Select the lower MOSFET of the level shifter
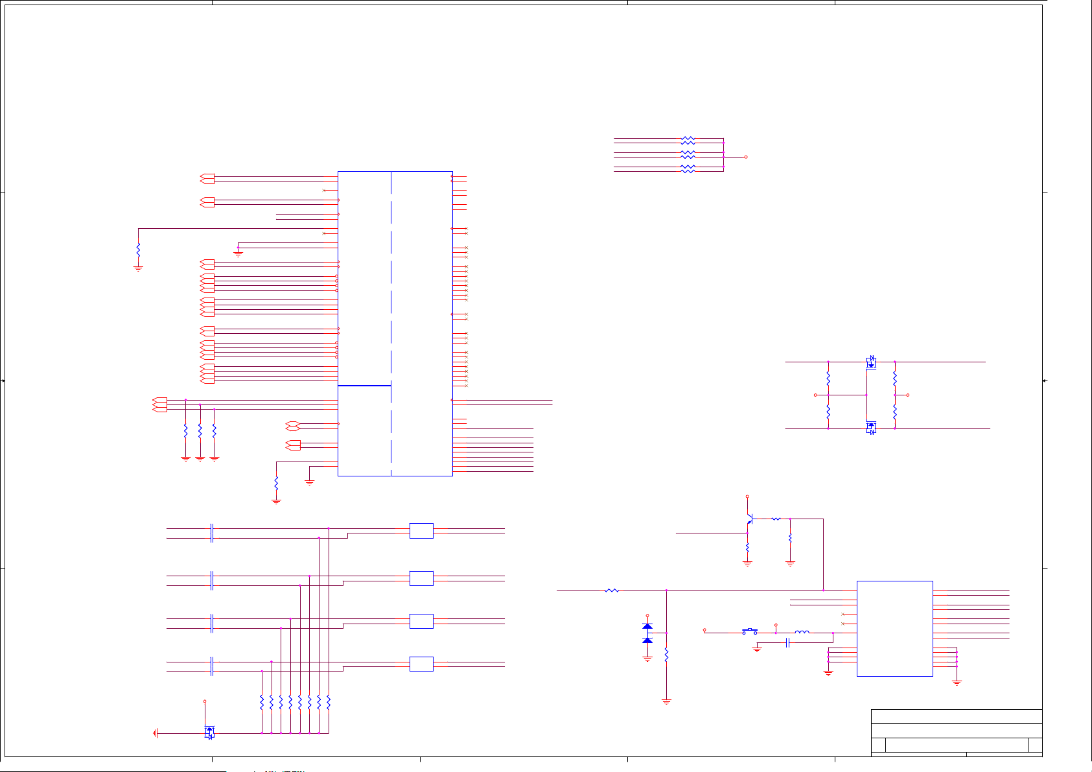The image size is (1092, 772). pos(871,428)
